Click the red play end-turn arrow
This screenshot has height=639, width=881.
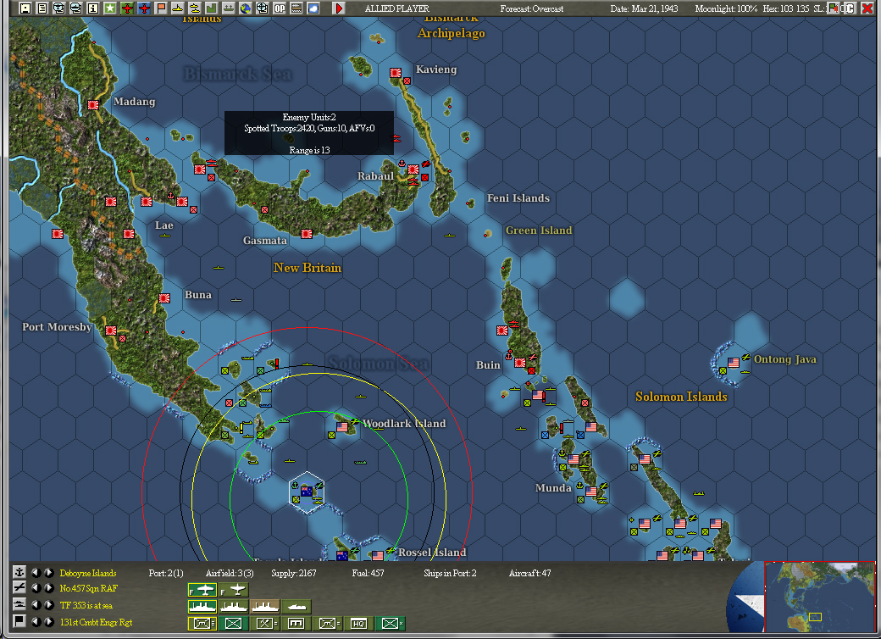pos(338,8)
